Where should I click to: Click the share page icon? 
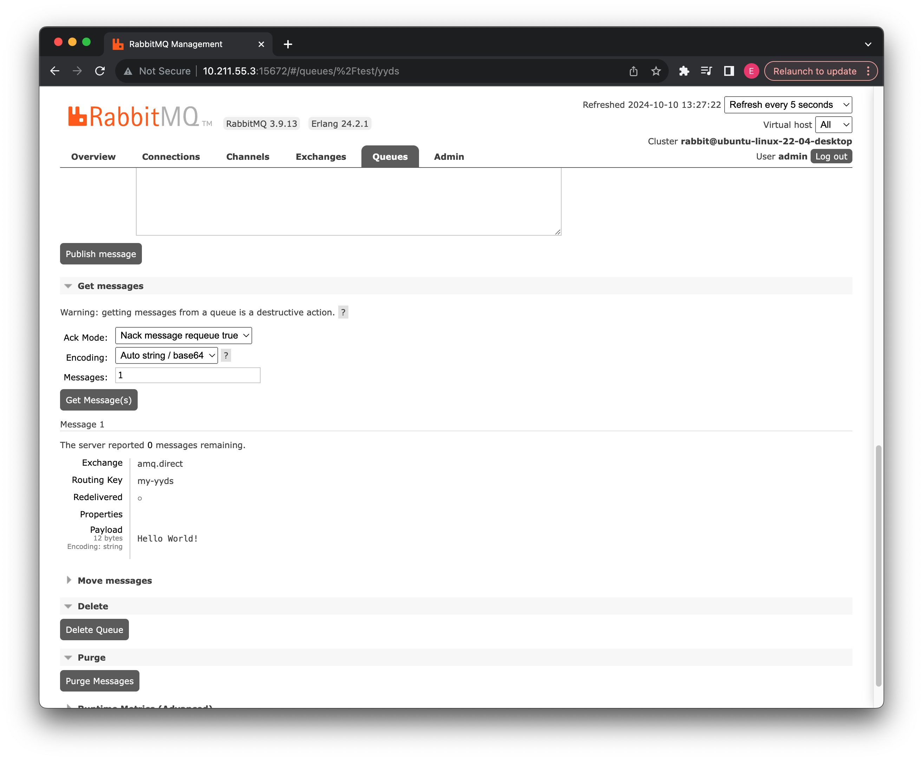pyautogui.click(x=633, y=71)
